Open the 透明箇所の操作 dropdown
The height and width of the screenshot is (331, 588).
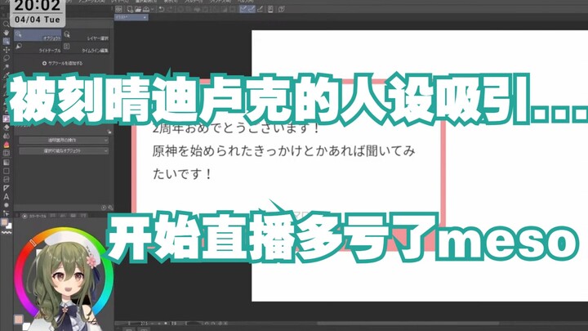click(64, 140)
